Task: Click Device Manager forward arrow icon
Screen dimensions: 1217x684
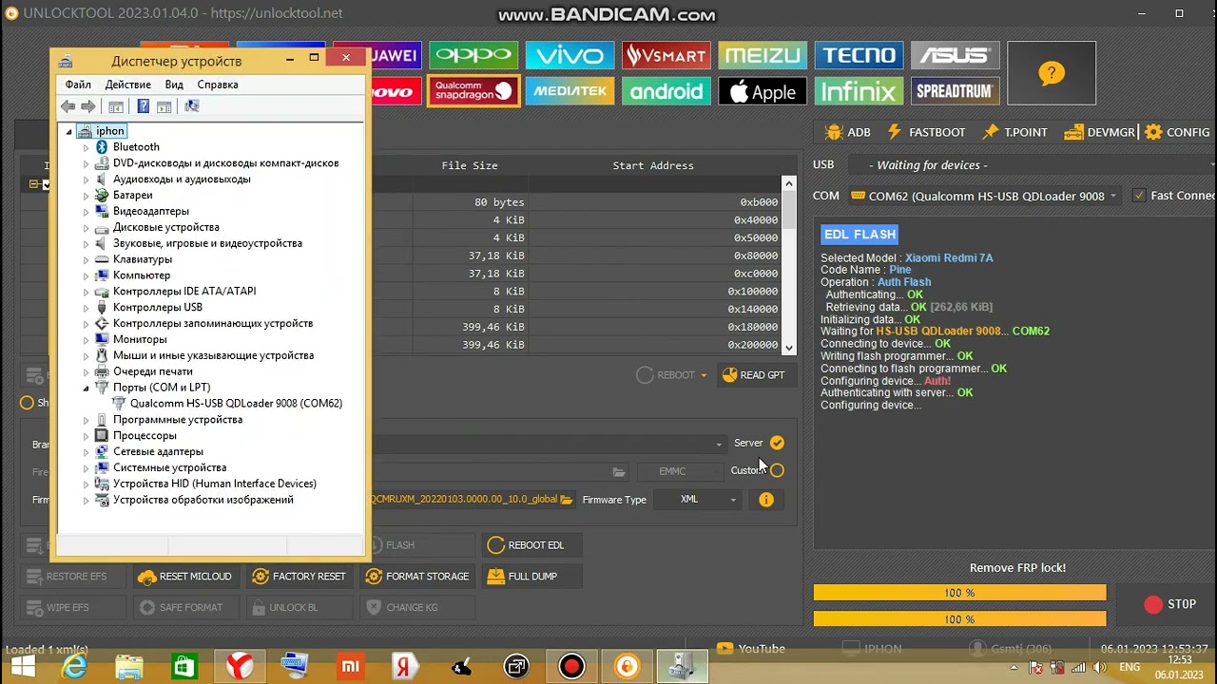Action: point(88,106)
